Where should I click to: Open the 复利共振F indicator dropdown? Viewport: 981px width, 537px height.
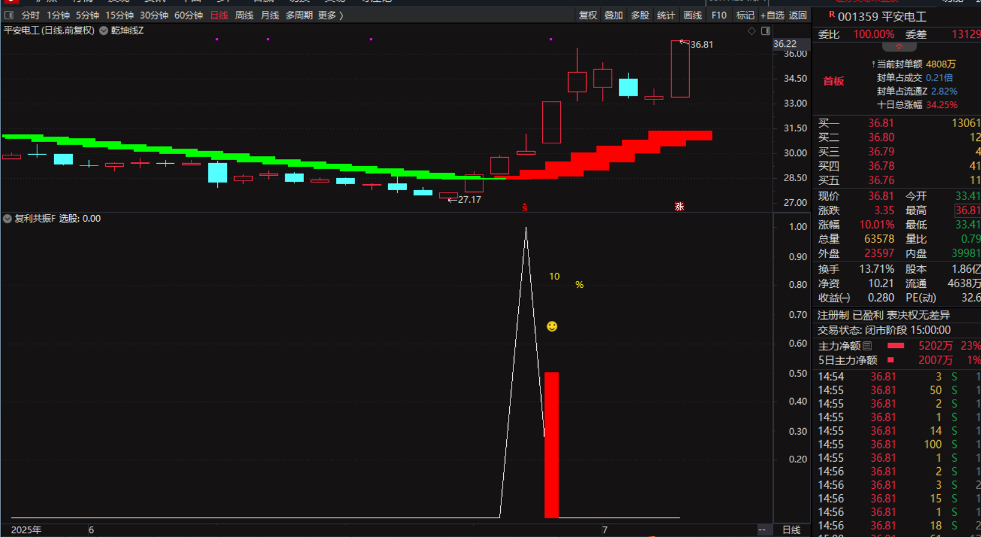pos(7,219)
